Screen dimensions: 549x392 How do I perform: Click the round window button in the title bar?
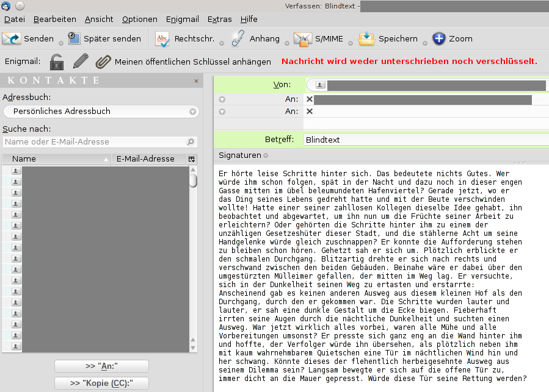(20, 5)
